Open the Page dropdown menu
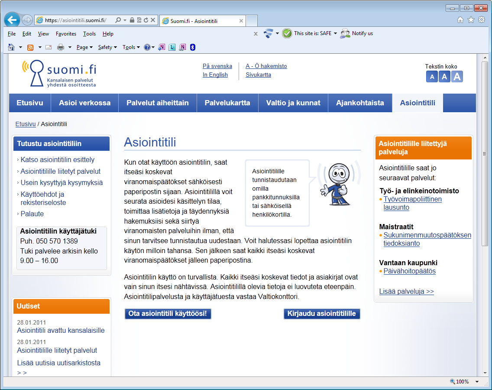492x390 pixels. [84, 47]
